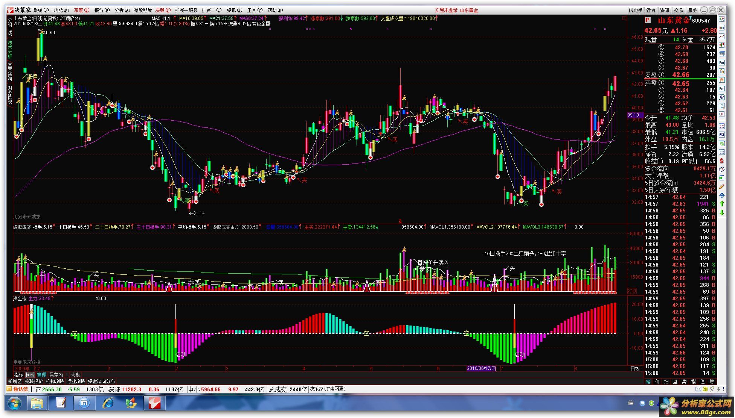Open 报价(B) menu
735x418 pixels.
(102, 10)
